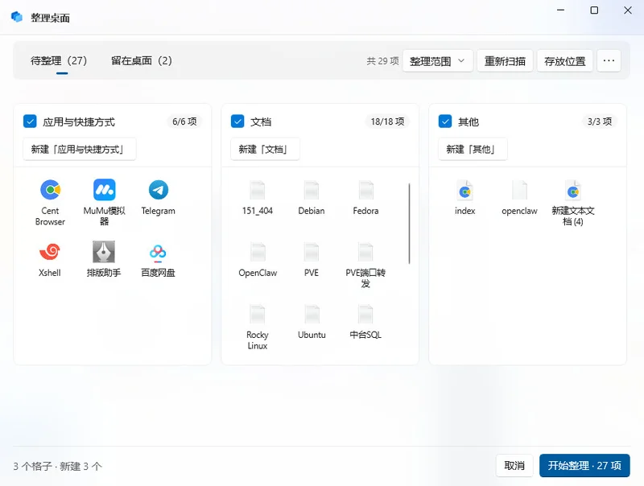The width and height of the screenshot is (644, 486).
Task: Click the 取消 button
Action: coord(514,465)
